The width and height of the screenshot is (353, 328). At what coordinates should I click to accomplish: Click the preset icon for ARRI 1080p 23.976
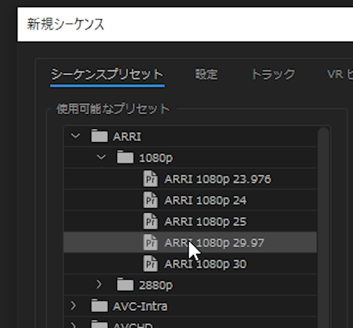click(151, 179)
